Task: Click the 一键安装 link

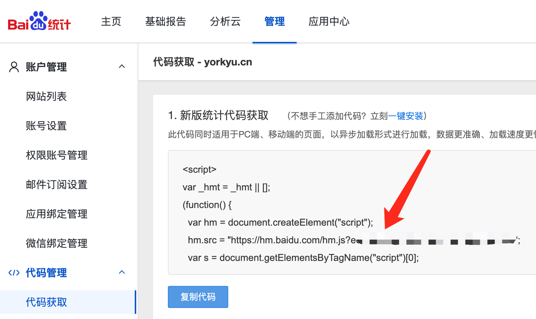Action: pos(406,116)
